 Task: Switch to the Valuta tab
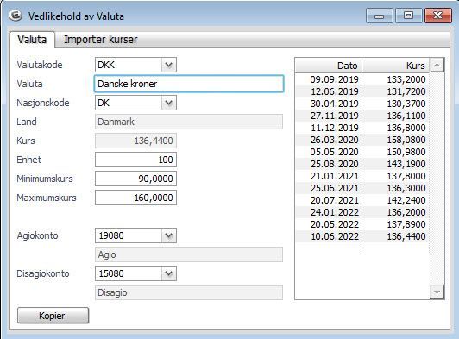(x=32, y=40)
